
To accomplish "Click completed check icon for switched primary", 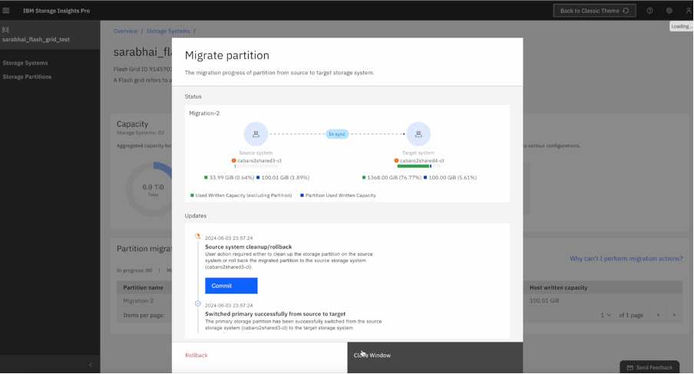I will click(x=198, y=303).
